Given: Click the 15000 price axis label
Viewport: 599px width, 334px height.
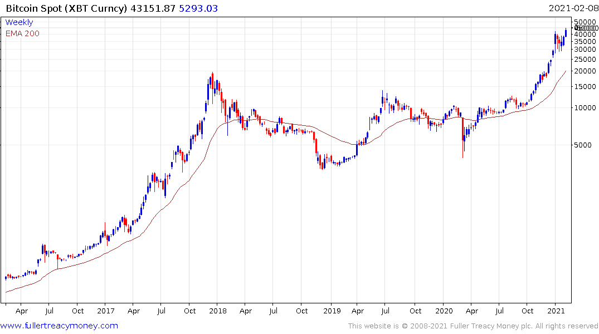Looking at the screenshot, I should pyautogui.click(x=585, y=87).
